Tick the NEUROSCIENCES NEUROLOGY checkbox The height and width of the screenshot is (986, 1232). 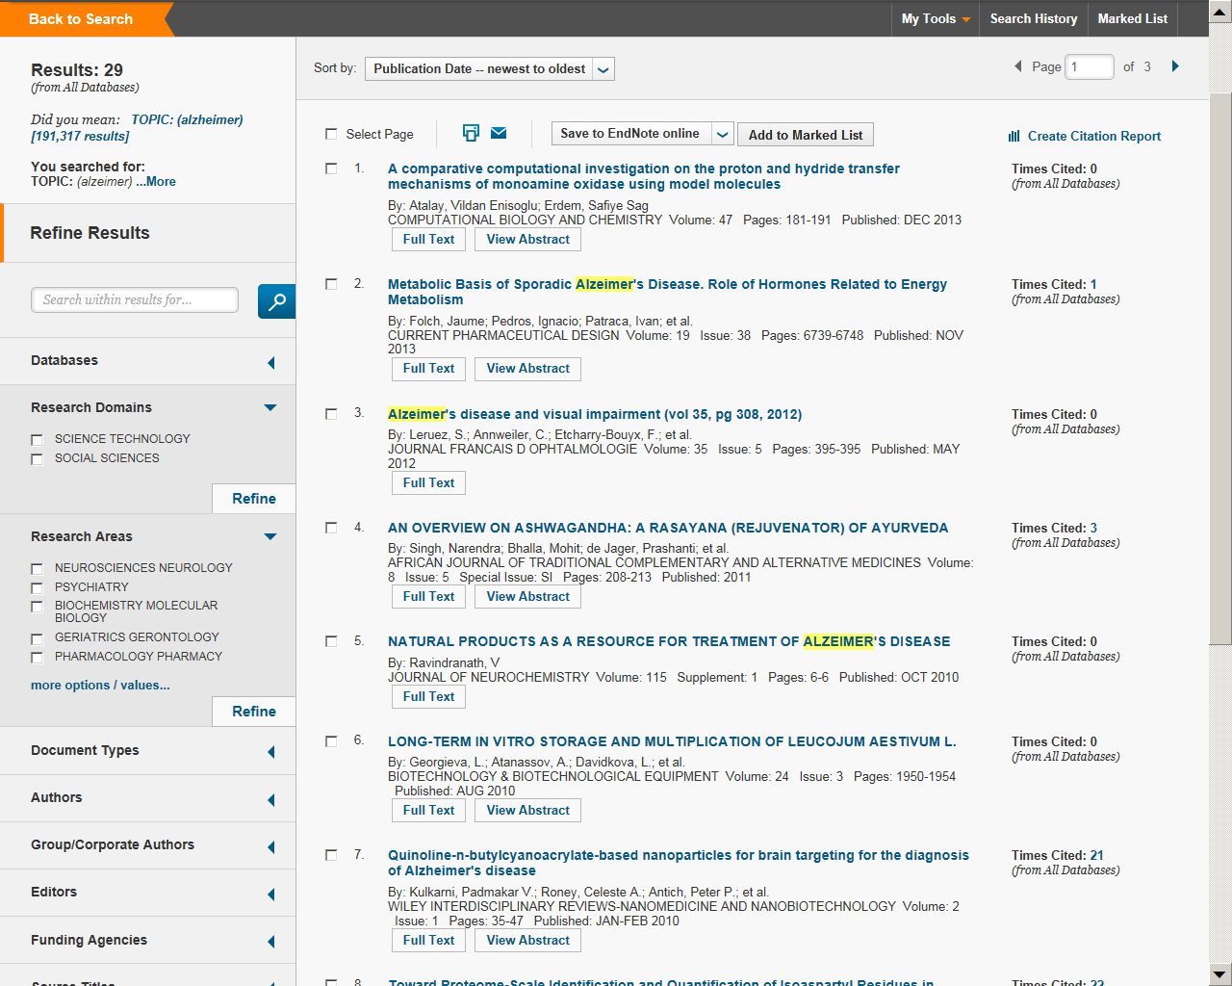click(x=37, y=569)
